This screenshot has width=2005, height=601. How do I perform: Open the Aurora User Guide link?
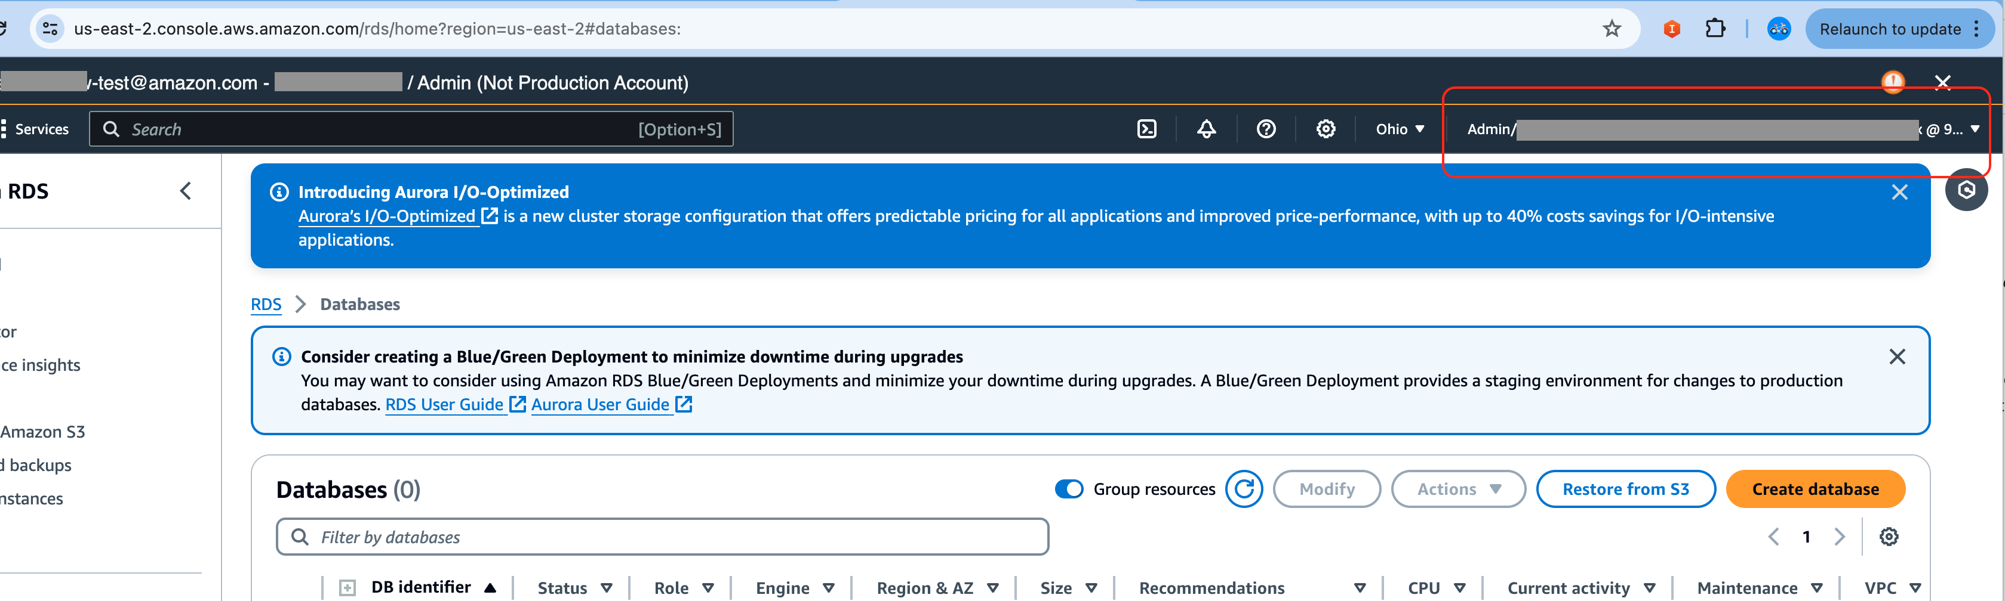tap(612, 404)
